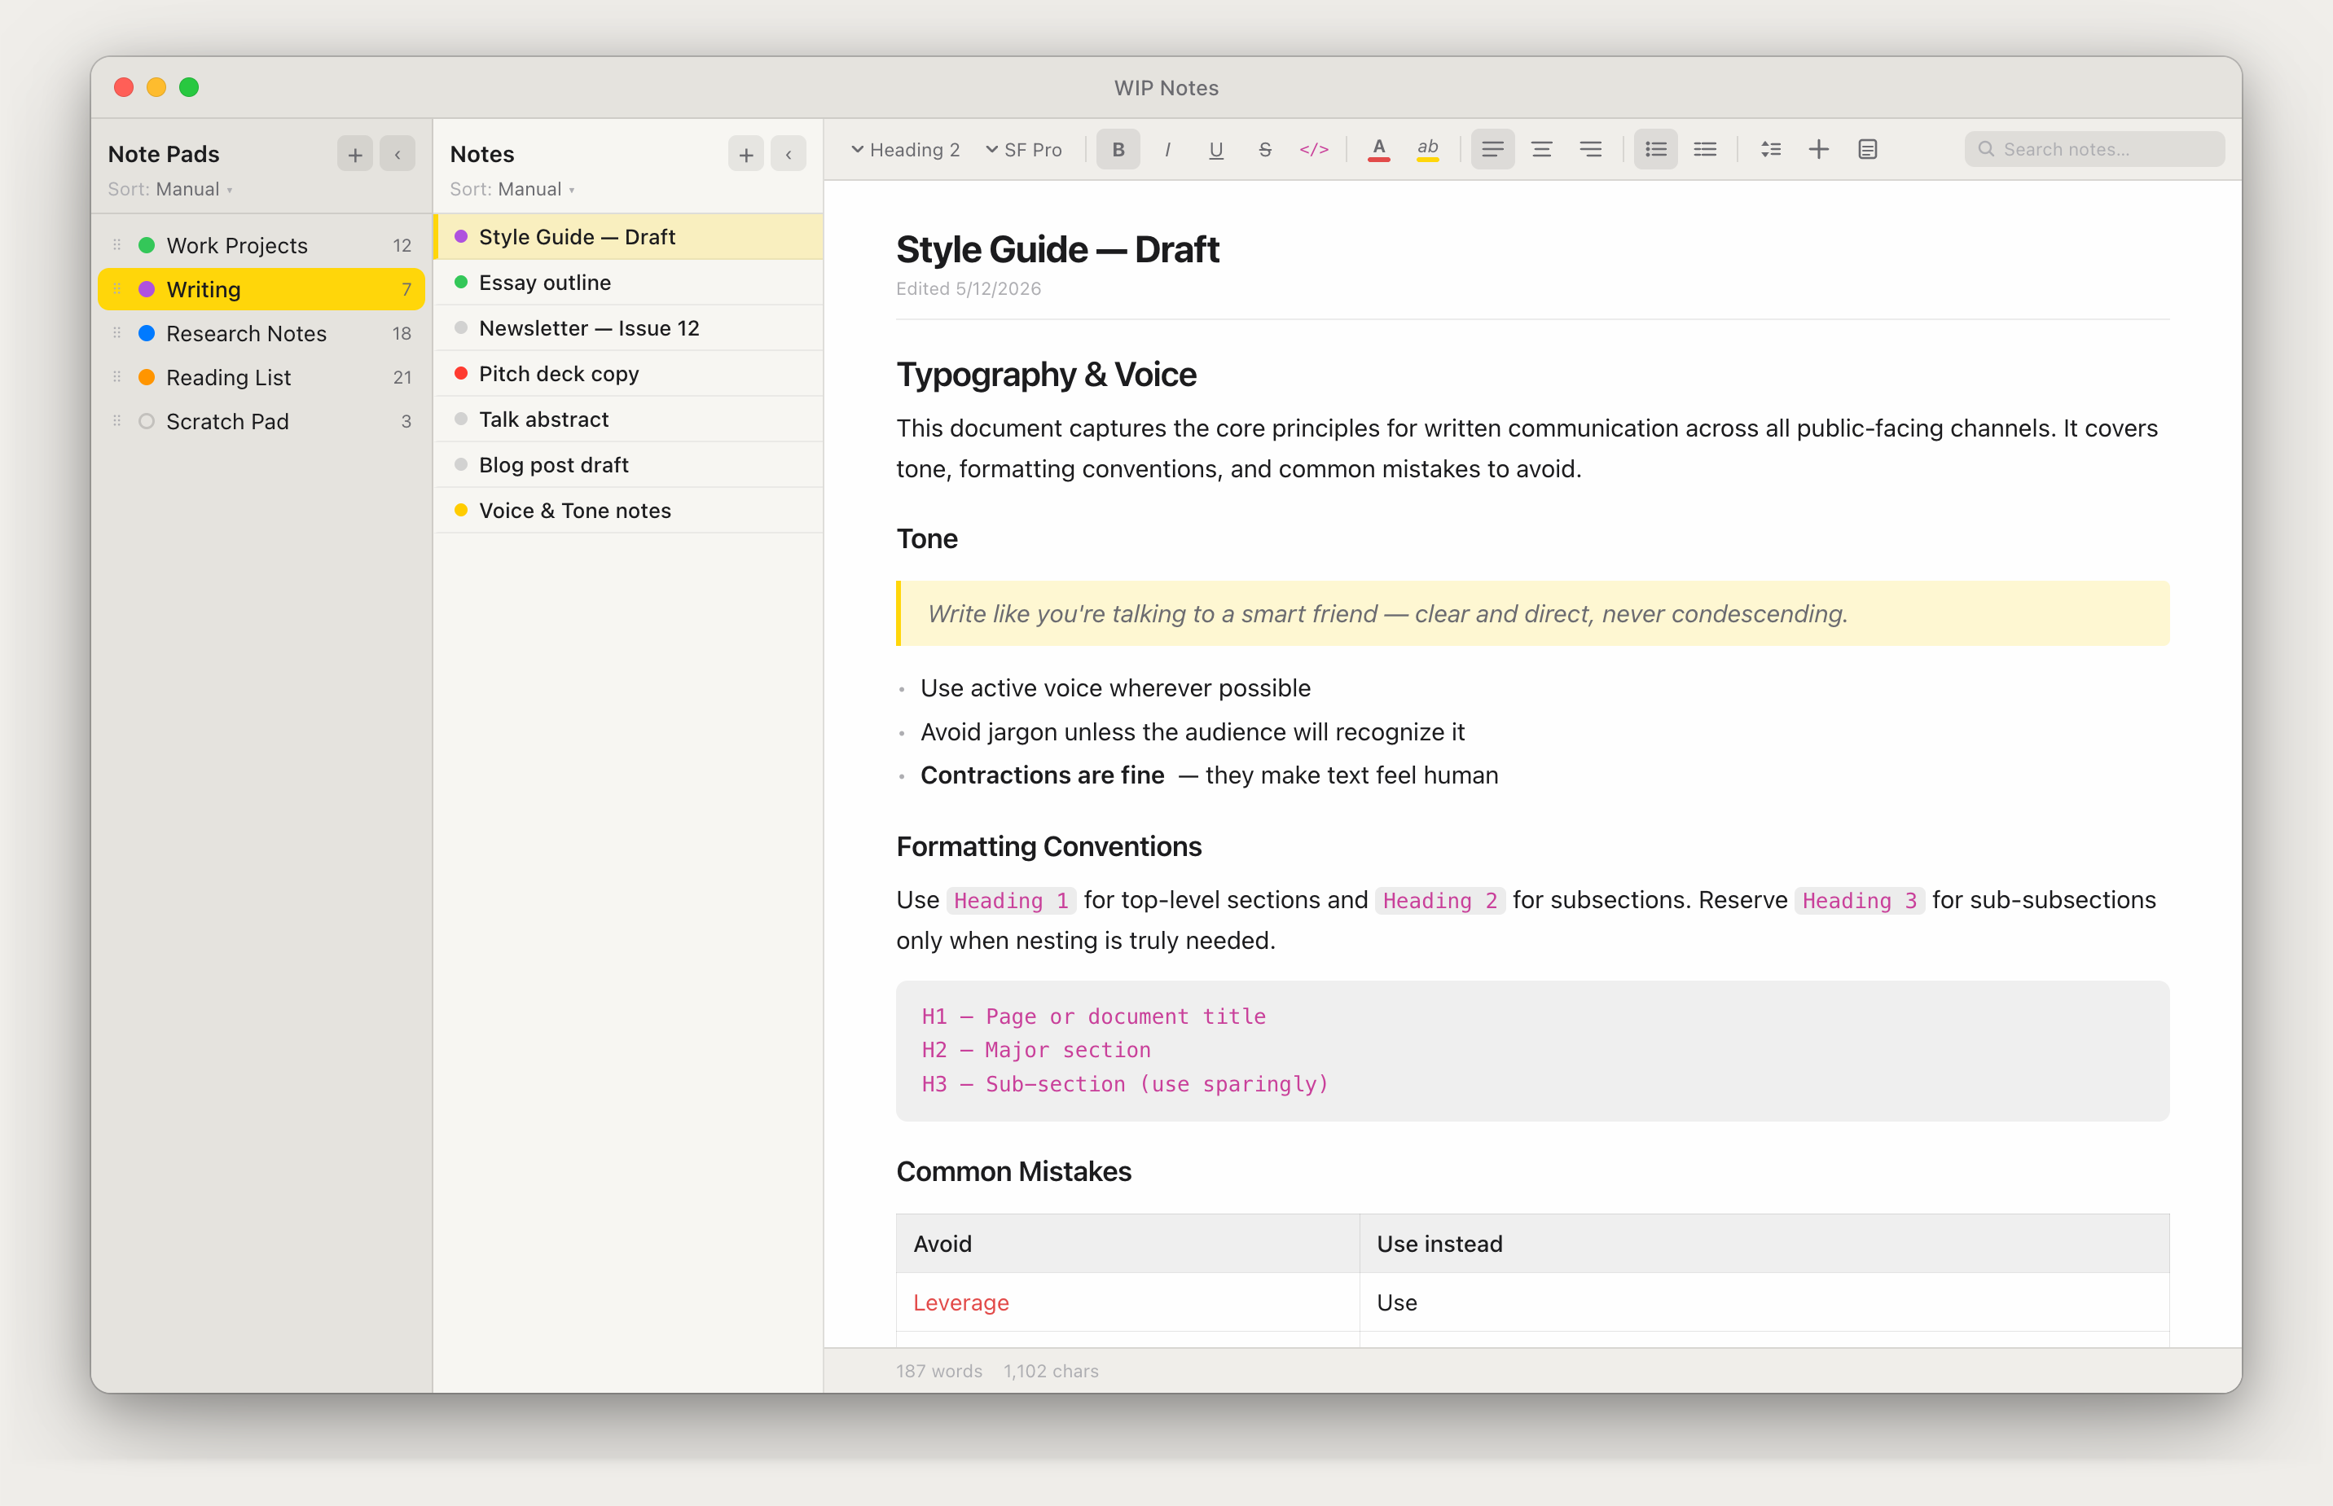Viewport: 2333px width, 1506px height.
Task: Click the yellow dot of Voice & Tone notes
Action: point(460,511)
